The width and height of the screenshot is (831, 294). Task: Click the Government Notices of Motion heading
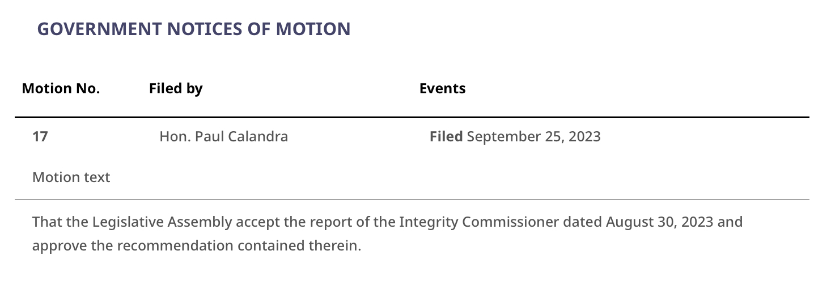click(x=194, y=29)
